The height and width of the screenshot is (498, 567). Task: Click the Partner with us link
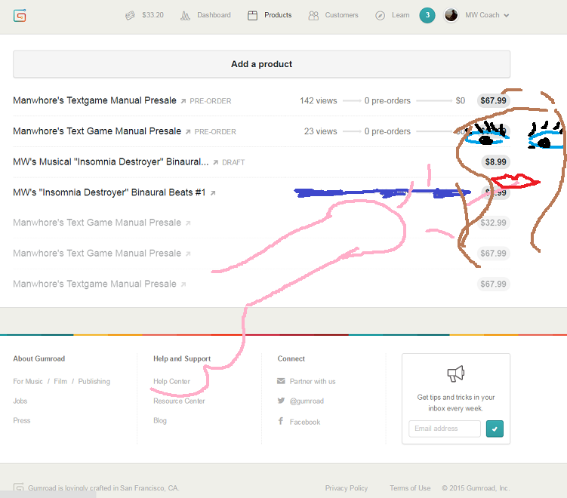313,382
